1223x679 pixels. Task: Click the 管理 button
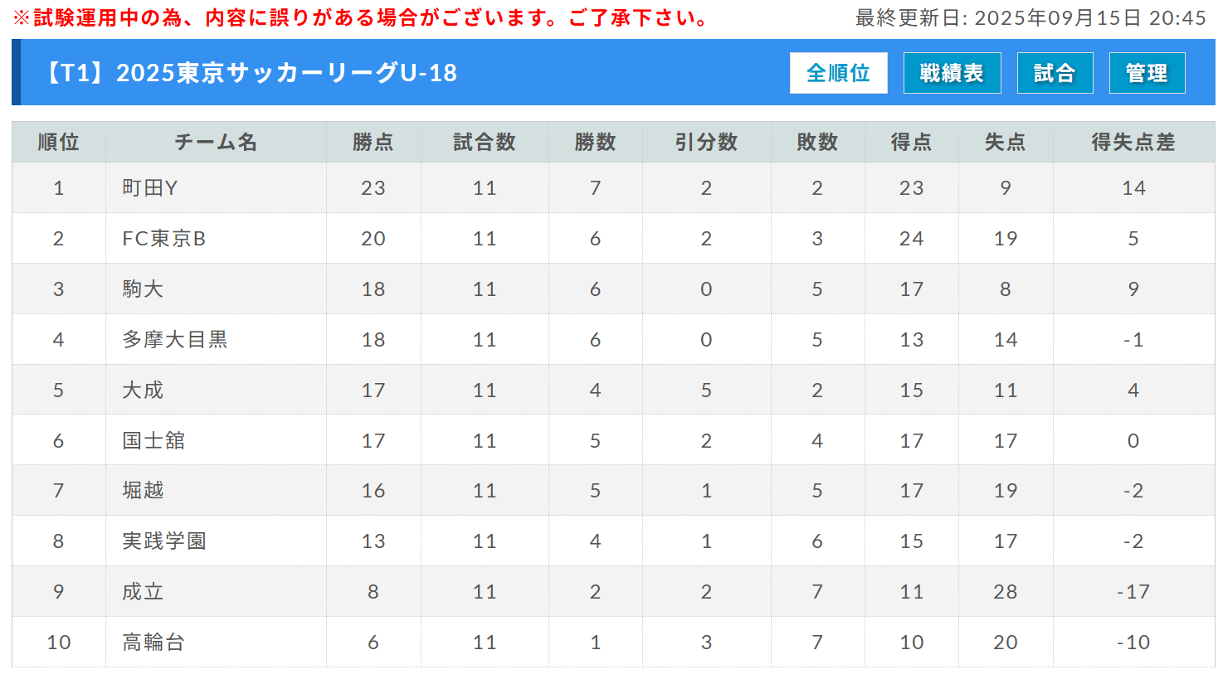(x=1147, y=73)
